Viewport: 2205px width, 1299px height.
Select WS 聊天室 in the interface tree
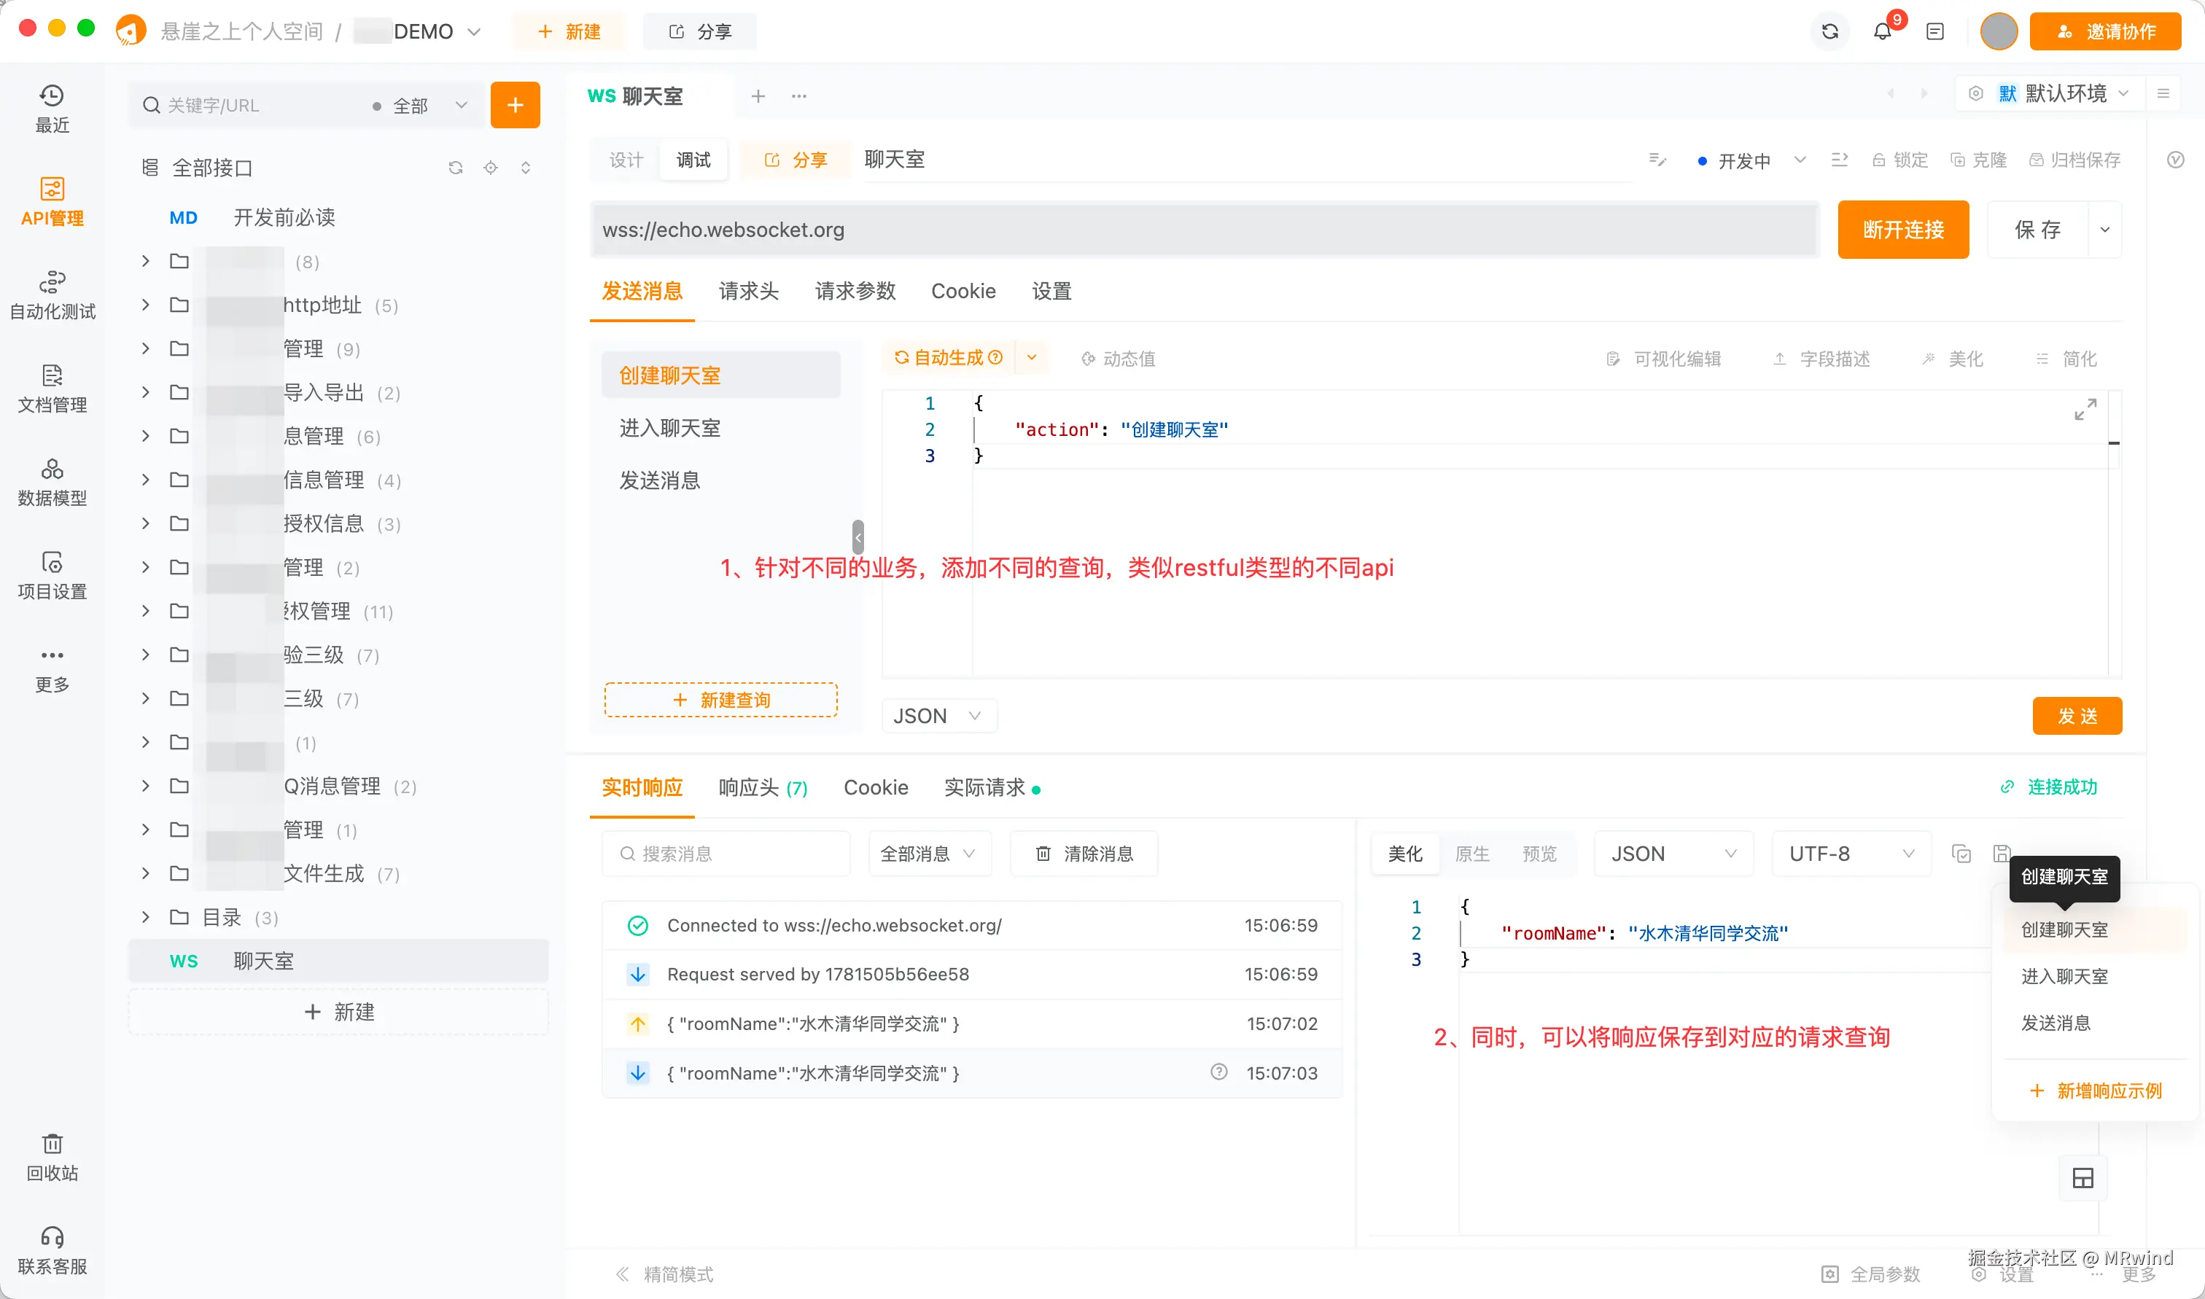[x=338, y=960]
